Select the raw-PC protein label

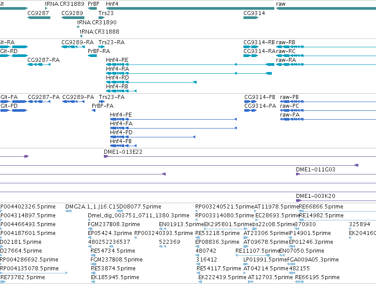click(x=289, y=106)
